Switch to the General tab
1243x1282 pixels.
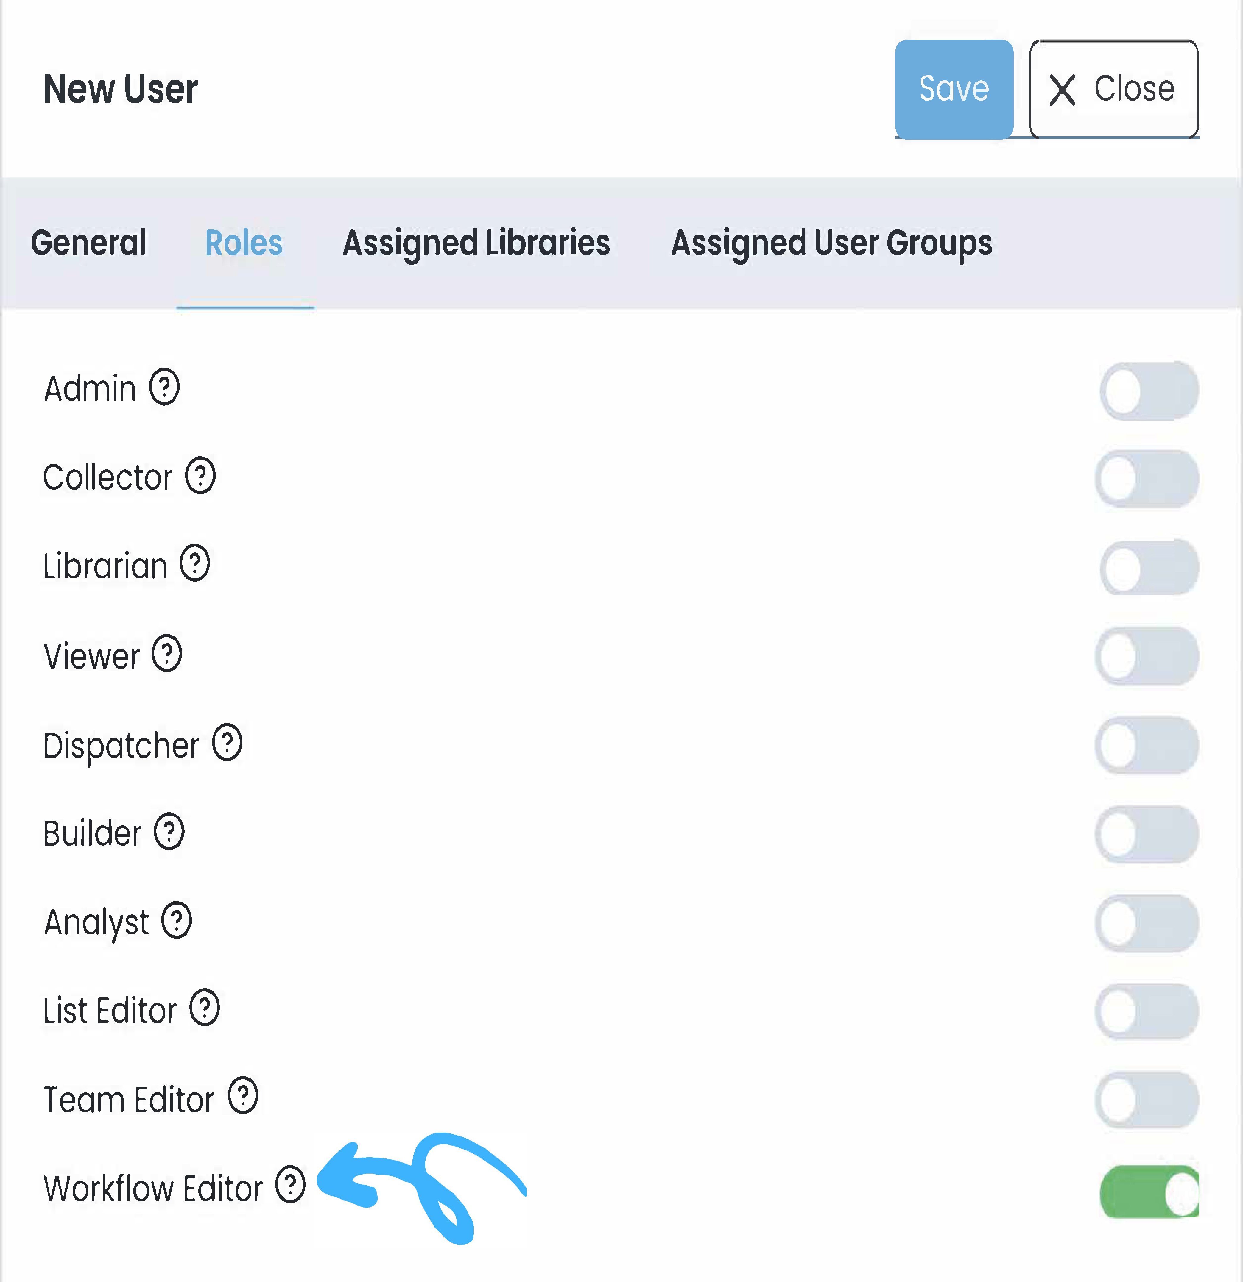tap(88, 243)
